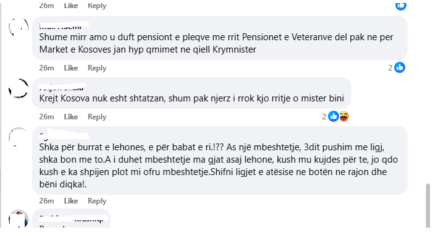Screen dimensions: 438x235
Task: Reply to the comment about burrat e lehones
Action: click(97, 201)
